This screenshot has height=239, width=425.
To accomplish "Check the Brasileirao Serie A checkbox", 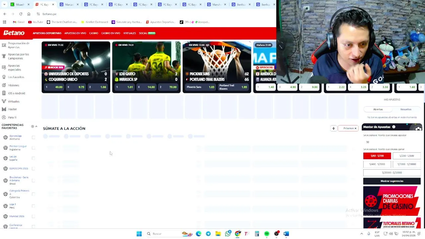I will pyautogui.click(x=33, y=181).
